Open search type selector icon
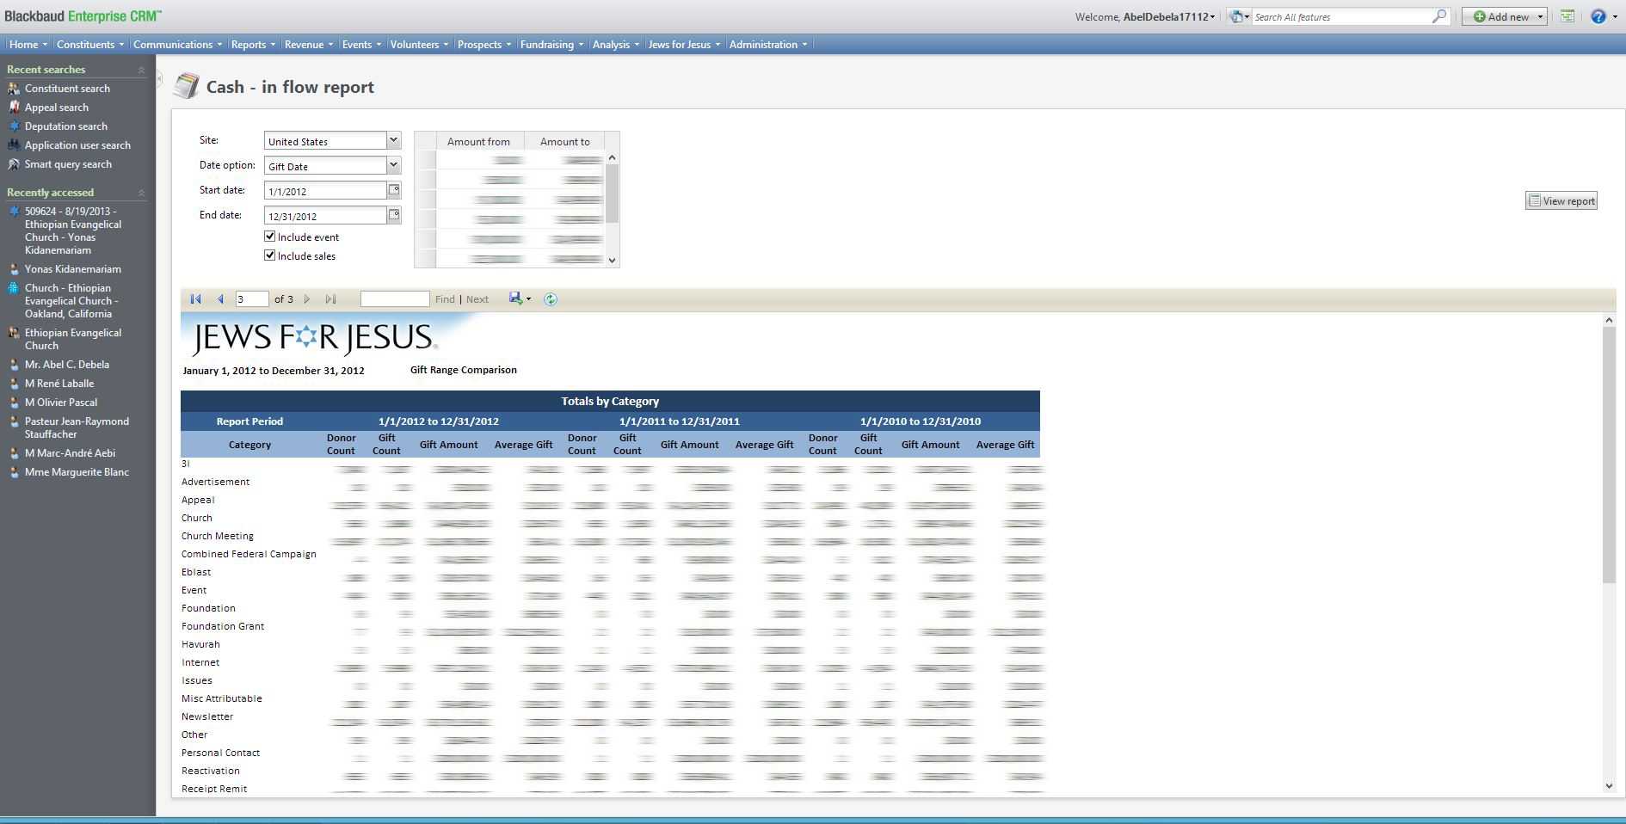 (1238, 16)
